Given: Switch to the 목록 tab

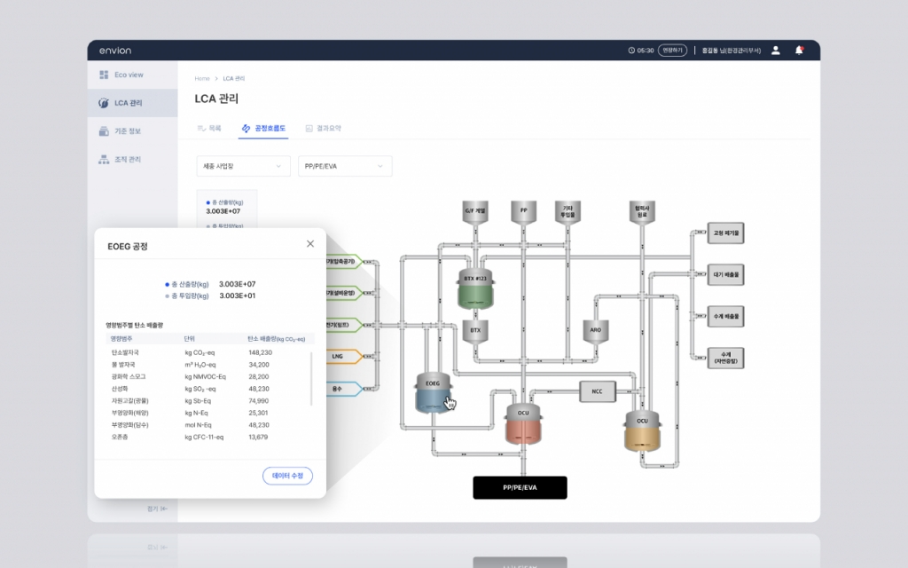Looking at the screenshot, I should (209, 129).
